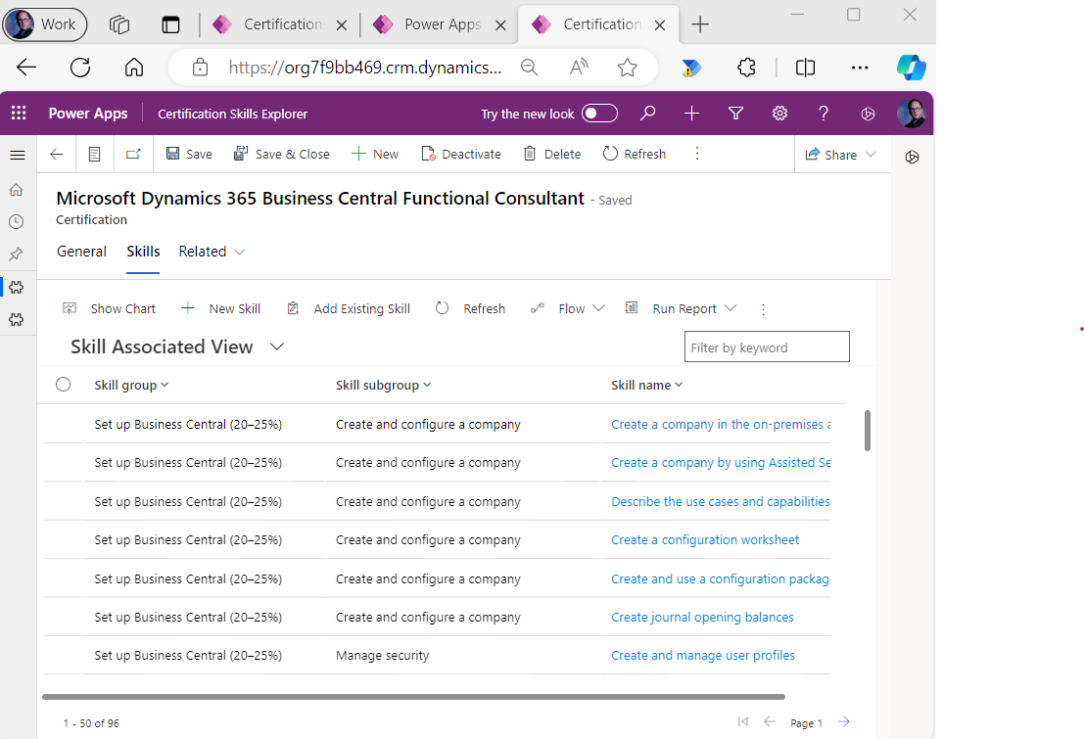Screen dimensions: 1084x739
Task: Delete this certification record
Action: (551, 154)
